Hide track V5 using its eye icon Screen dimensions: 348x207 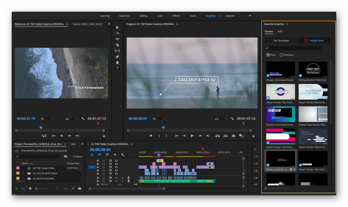[116, 161]
